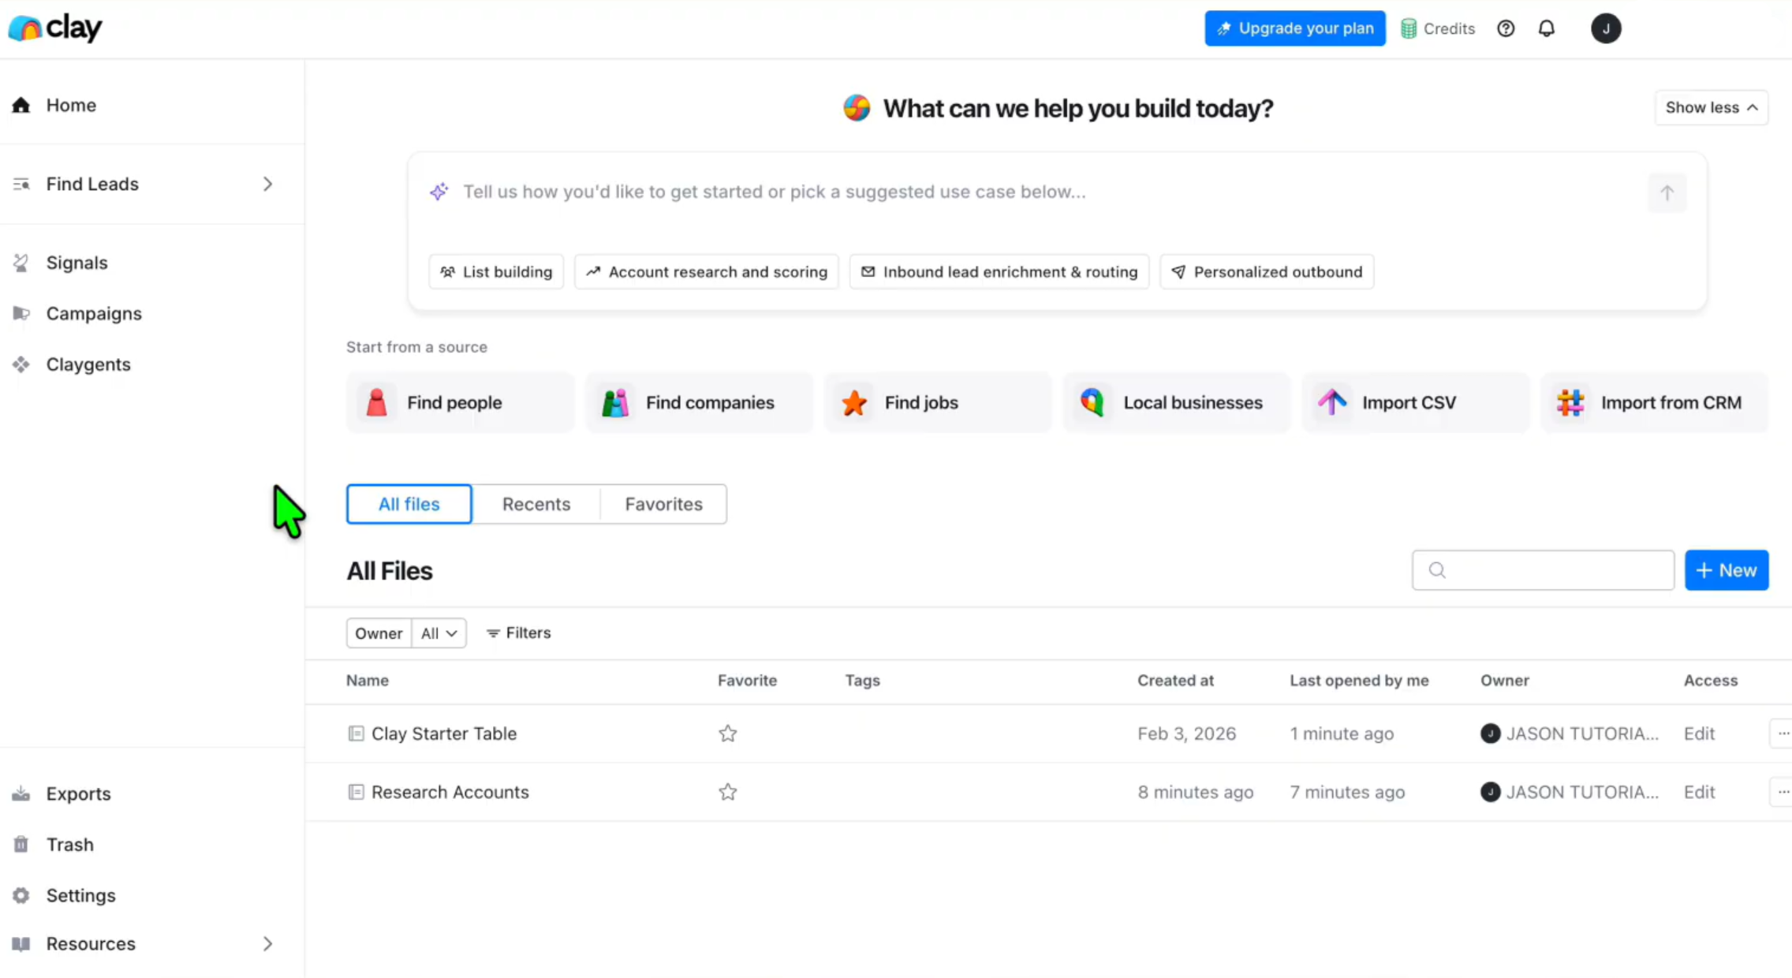Click the Import from CRM icon
This screenshot has width=1792, height=978.
click(x=1570, y=402)
